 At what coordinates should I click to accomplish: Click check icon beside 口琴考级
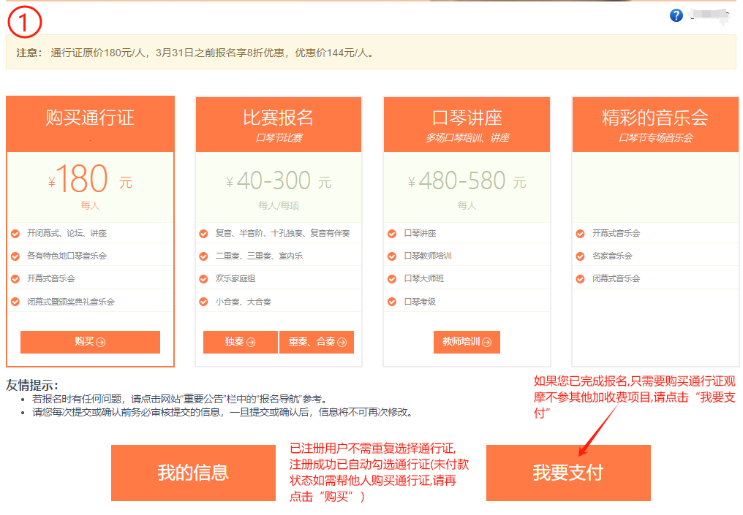(x=393, y=302)
